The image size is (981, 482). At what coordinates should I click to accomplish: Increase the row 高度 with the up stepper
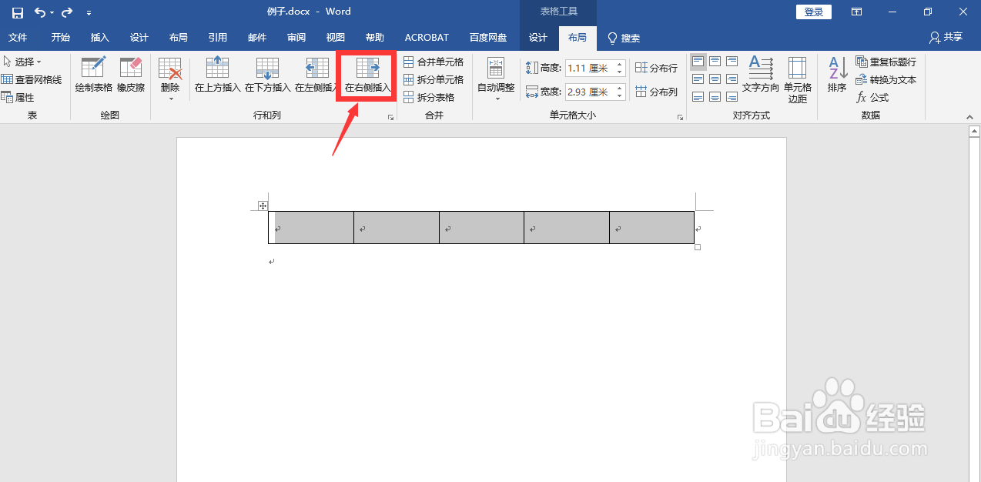tap(619, 64)
